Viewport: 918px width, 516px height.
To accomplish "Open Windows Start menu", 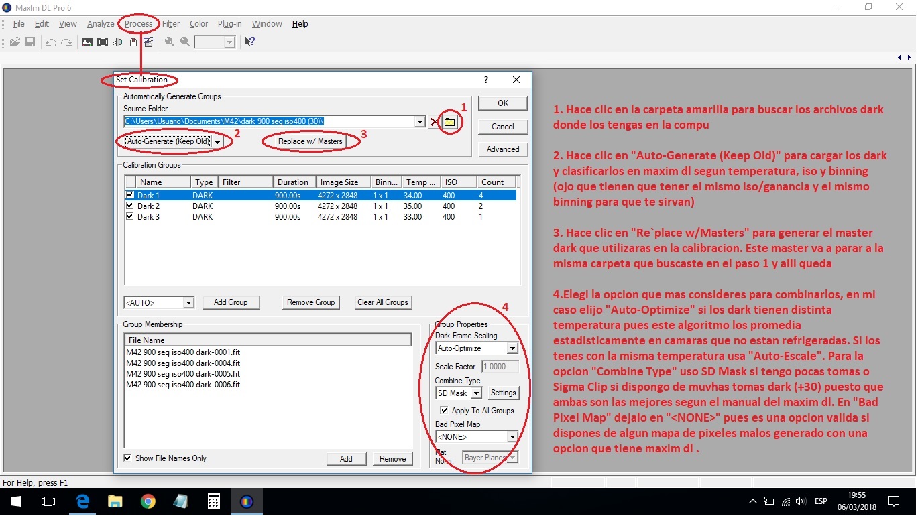I will [15, 501].
